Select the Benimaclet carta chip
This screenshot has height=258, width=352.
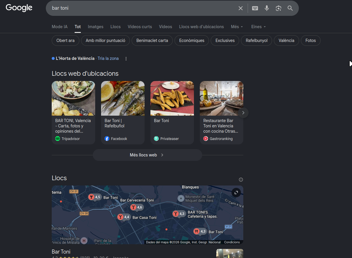(x=152, y=41)
